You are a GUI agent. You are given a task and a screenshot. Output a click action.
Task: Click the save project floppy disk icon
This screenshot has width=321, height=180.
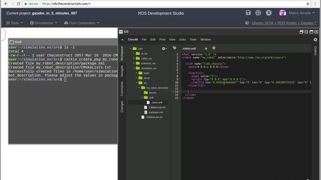[x=248, y=12]
